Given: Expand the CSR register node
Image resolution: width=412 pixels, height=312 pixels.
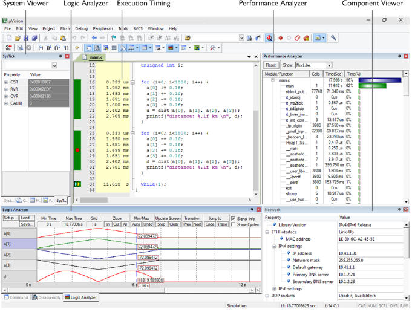Looking at the screenshot, I should click(x=6, y=82).
